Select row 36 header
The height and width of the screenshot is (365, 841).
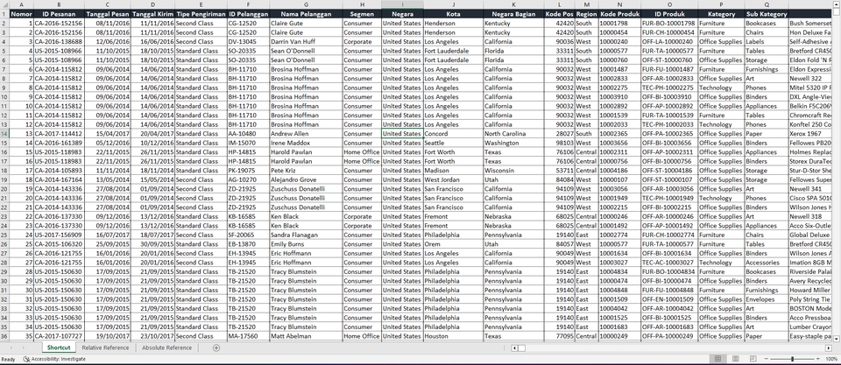4,336
